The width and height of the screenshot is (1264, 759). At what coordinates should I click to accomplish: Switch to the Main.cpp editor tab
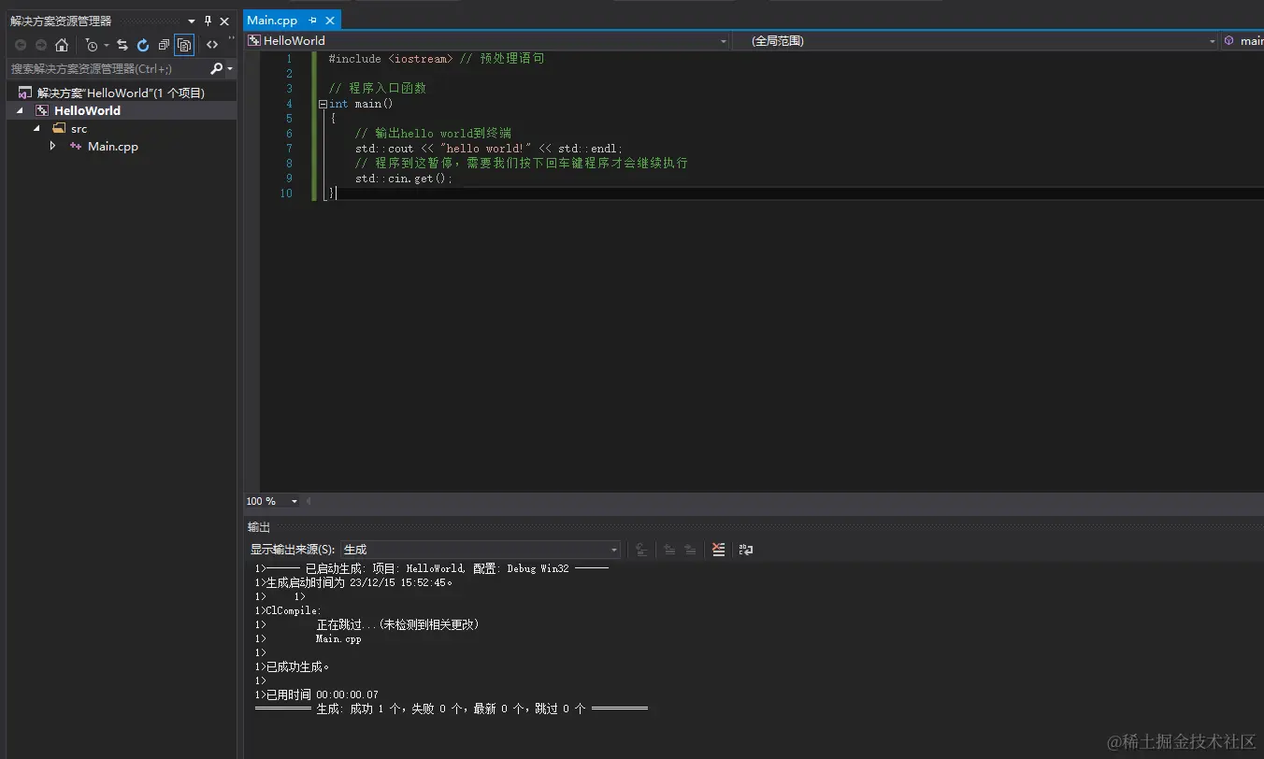point(272,20)
